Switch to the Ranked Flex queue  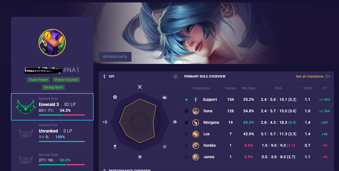coord(52,133)
